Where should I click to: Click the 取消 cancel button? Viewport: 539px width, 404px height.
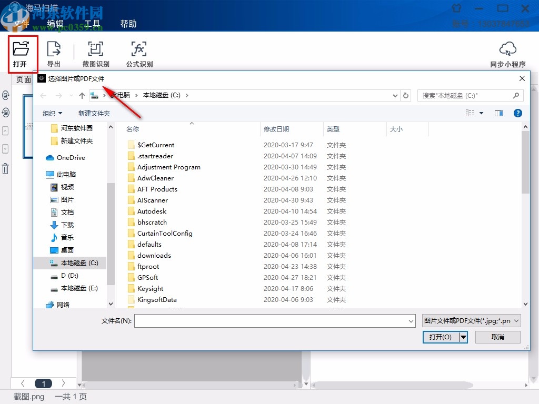pyautogui.click(x=498, y=337)
